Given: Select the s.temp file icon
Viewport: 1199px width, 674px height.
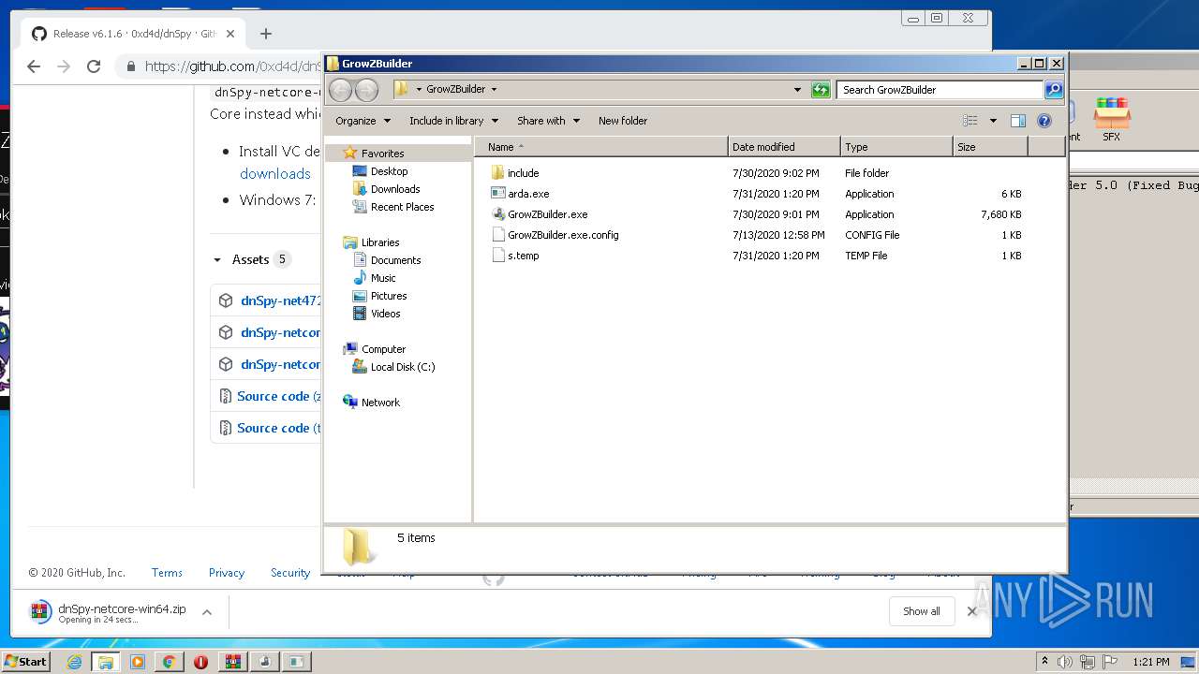Looking at the screenshot, I should pyautogui.click(x=498, y=256).
